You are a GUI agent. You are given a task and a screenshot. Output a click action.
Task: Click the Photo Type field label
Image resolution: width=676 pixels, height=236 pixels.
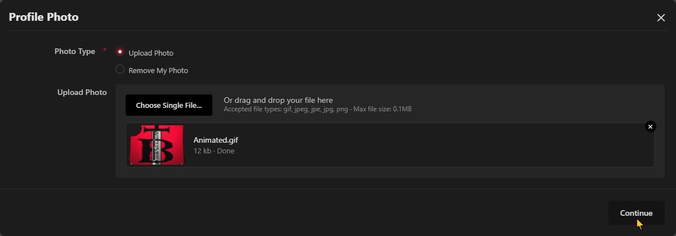(x=75, y=52)
